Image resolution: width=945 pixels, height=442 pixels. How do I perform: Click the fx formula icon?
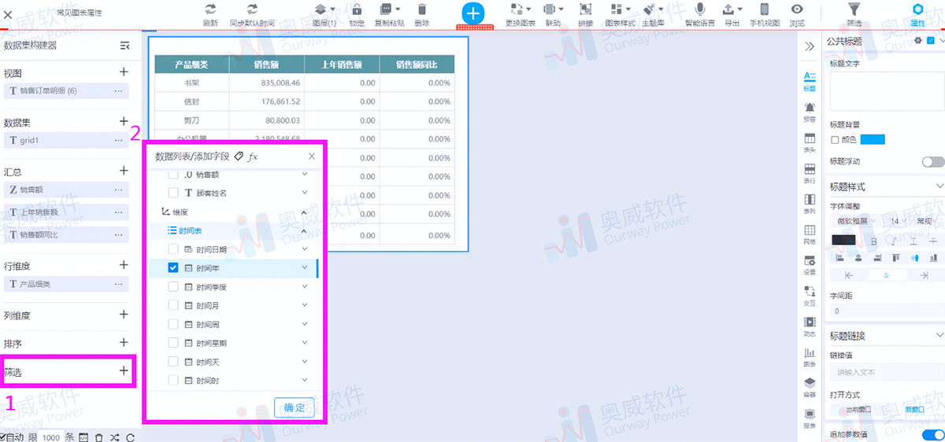coord(253,157)
